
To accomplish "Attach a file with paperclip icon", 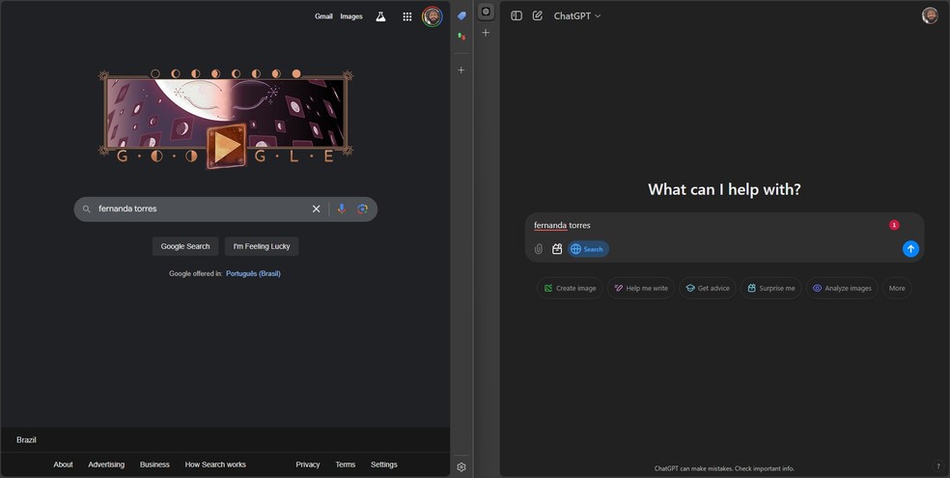I will pos(538,249).
